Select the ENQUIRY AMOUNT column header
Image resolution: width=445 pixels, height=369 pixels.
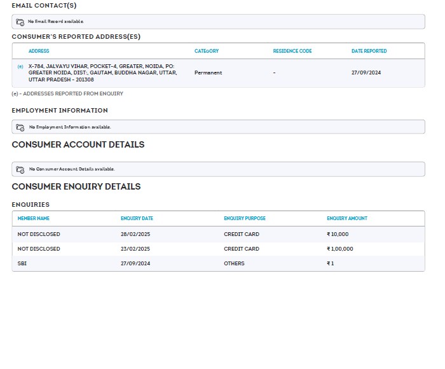click(347, 218)
